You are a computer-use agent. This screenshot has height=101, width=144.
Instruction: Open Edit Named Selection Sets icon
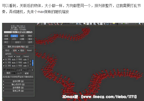tap(61, 24)
